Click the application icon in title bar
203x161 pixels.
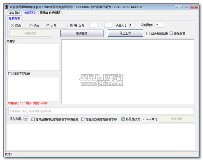point(7,7)
